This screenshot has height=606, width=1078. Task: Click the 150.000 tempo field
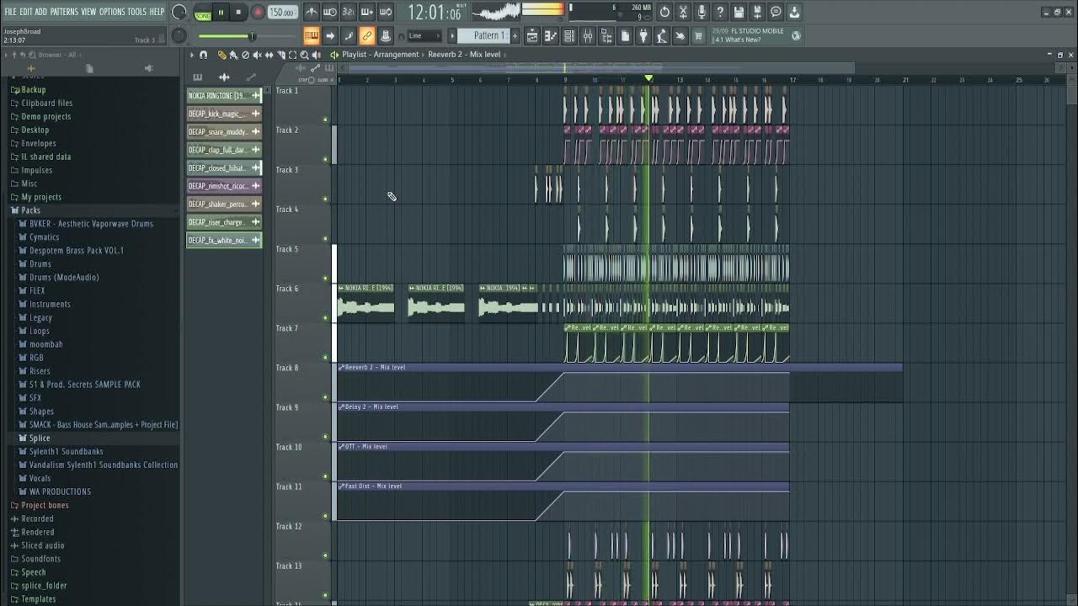point(282,13)
